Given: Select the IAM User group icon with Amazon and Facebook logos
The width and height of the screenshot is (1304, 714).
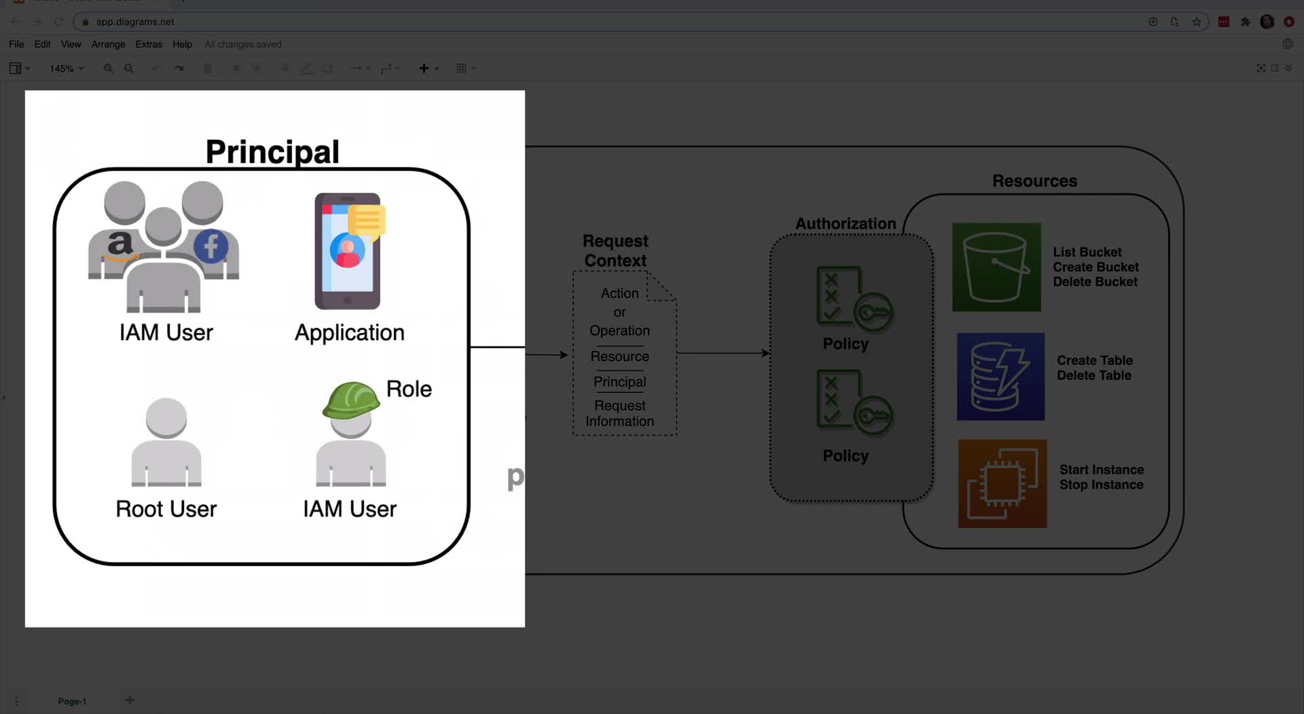Looking at the screenshot, I should (164, 247).
